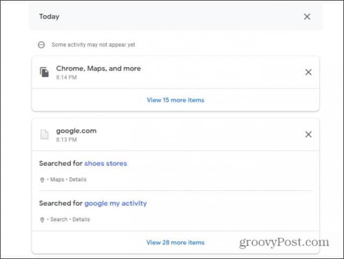Viewport: 344px width, 259px height.
Task: Click the blank page icon beside google.com
Action: tap(44, 134)
